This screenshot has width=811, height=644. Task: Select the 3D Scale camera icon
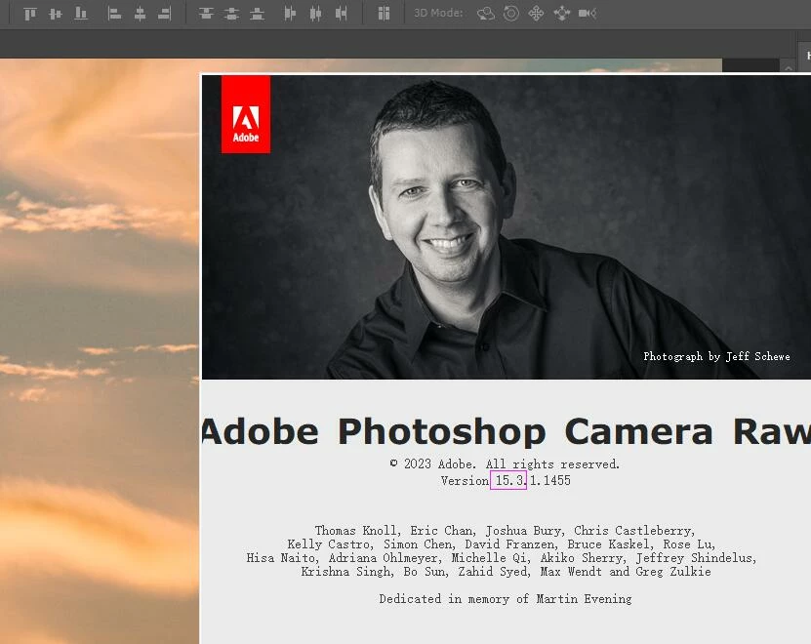pos(588,14)
